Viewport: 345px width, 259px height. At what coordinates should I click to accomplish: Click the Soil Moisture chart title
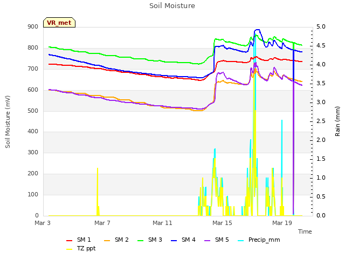[172, 6]
